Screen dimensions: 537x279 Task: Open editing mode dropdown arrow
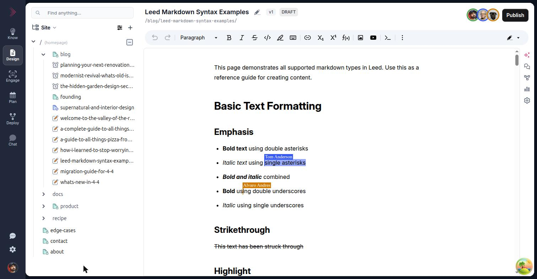518,38
